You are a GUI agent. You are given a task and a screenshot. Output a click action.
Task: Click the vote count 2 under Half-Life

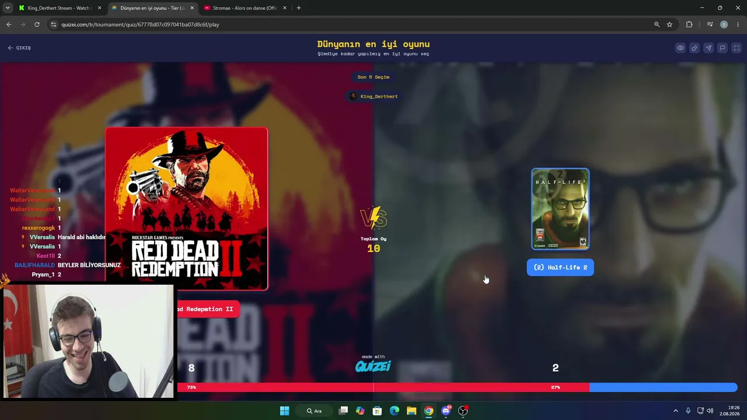coord(556,367)
